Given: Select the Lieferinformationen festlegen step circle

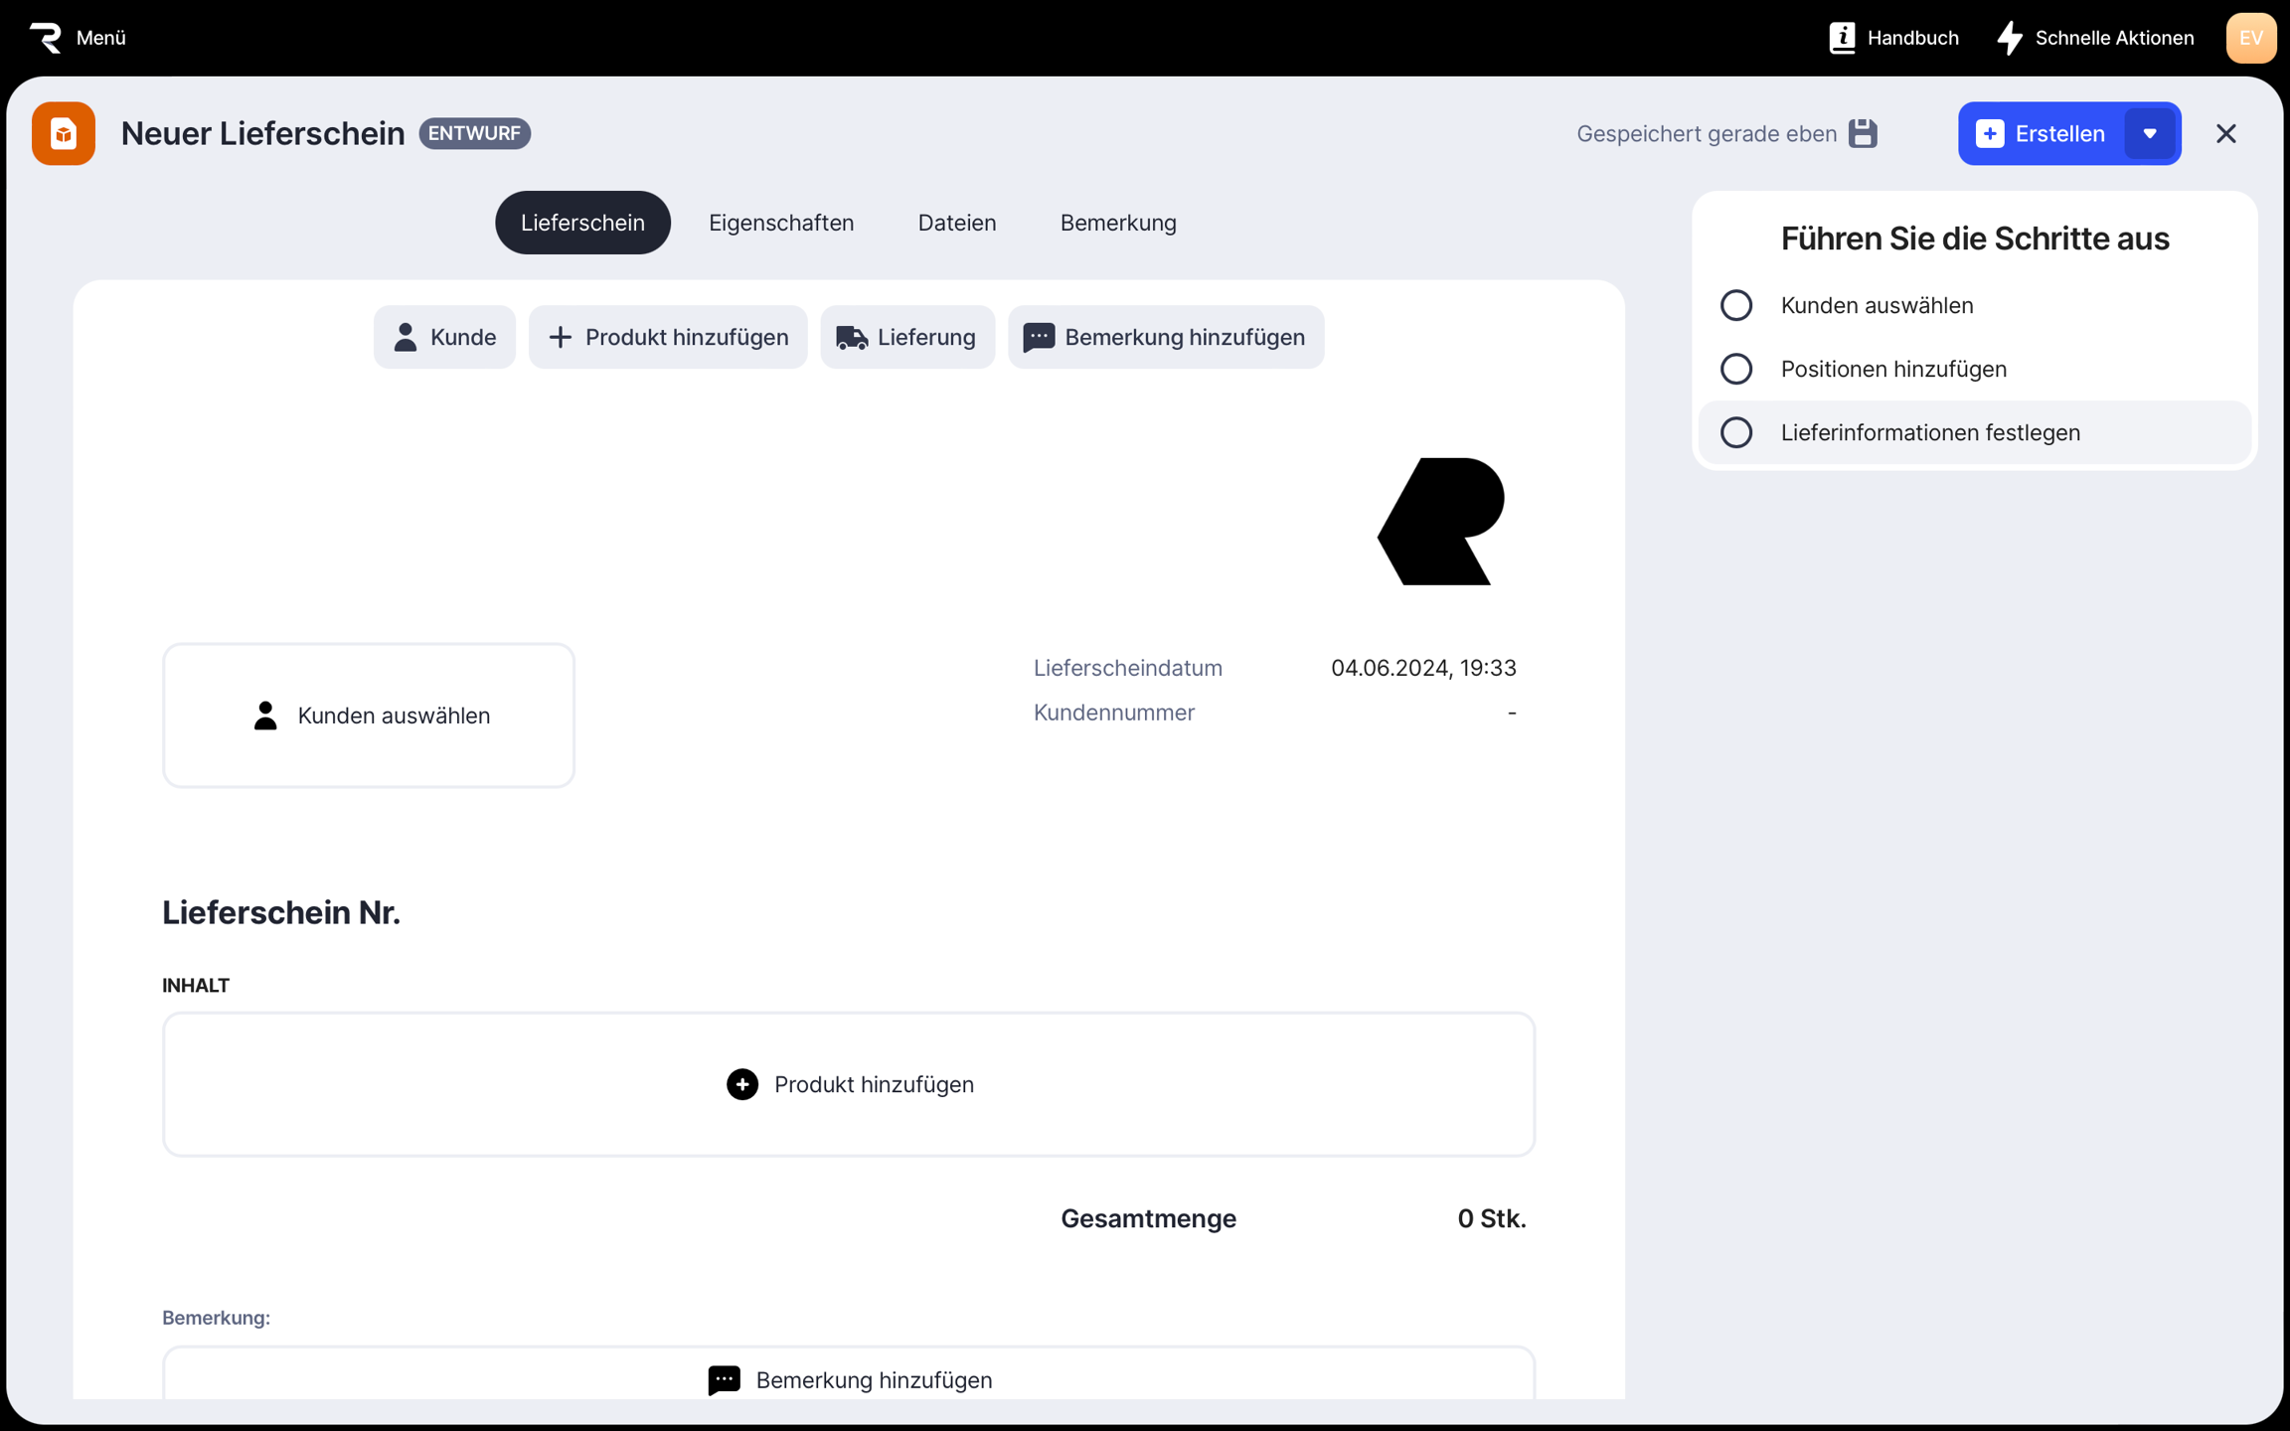Looking at the screenshot, I should (1736, 432).
